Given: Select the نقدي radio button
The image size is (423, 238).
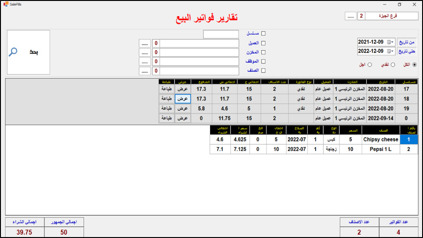Looking at the screenshot, I should coord(393,65).
